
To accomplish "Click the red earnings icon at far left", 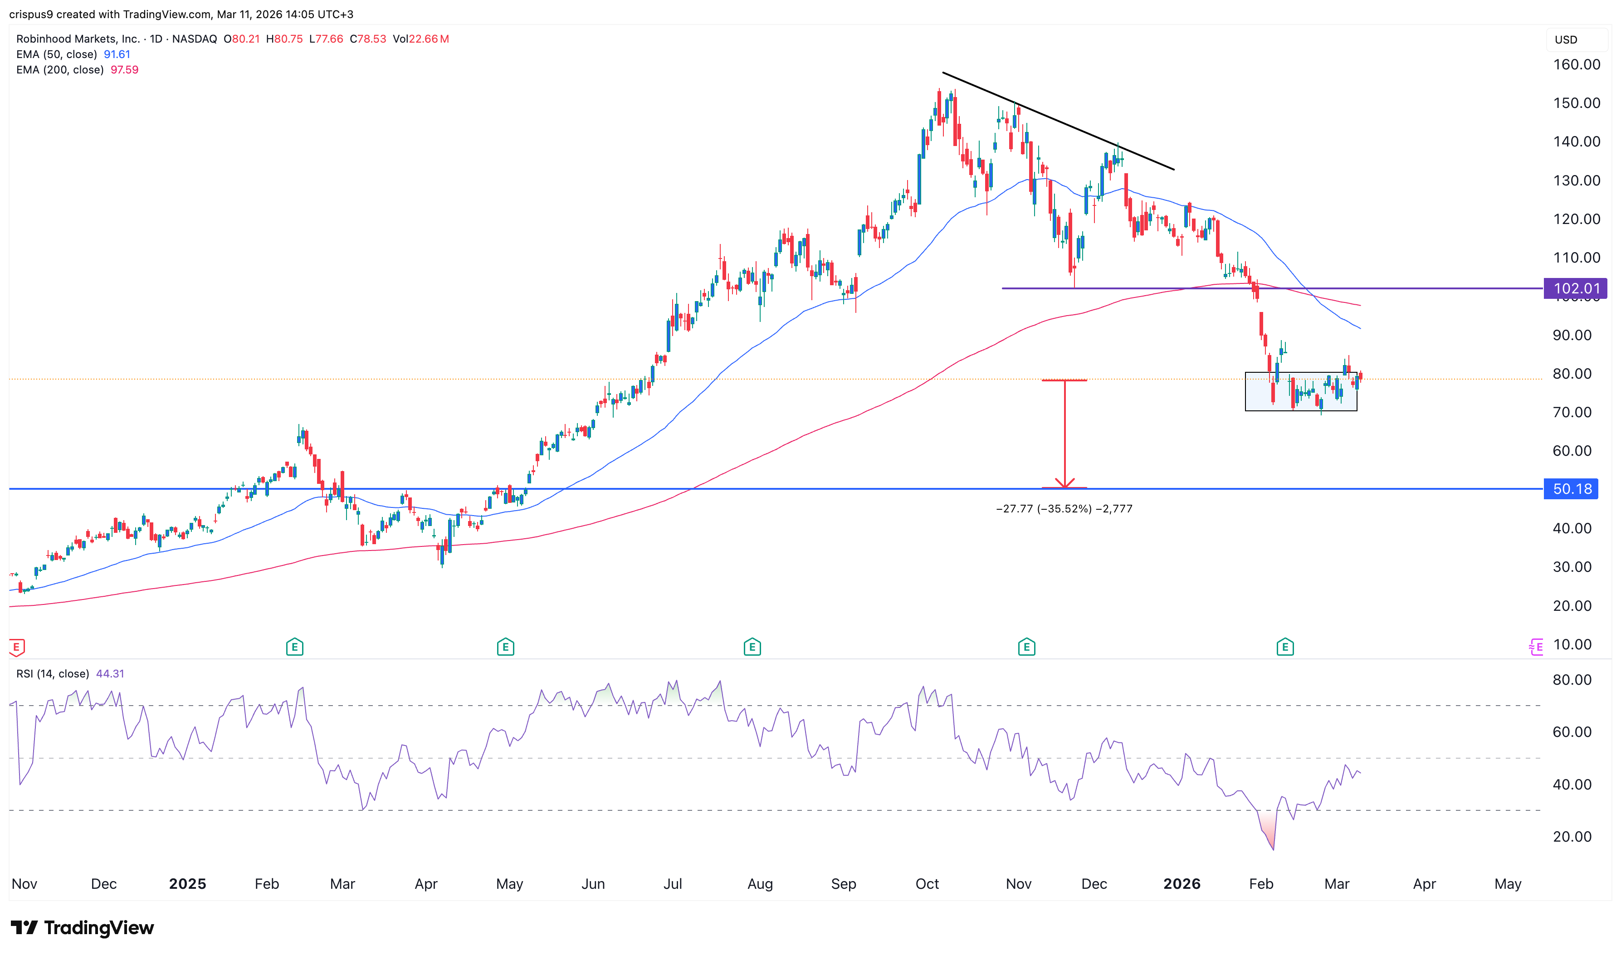I will pos(17,647).
